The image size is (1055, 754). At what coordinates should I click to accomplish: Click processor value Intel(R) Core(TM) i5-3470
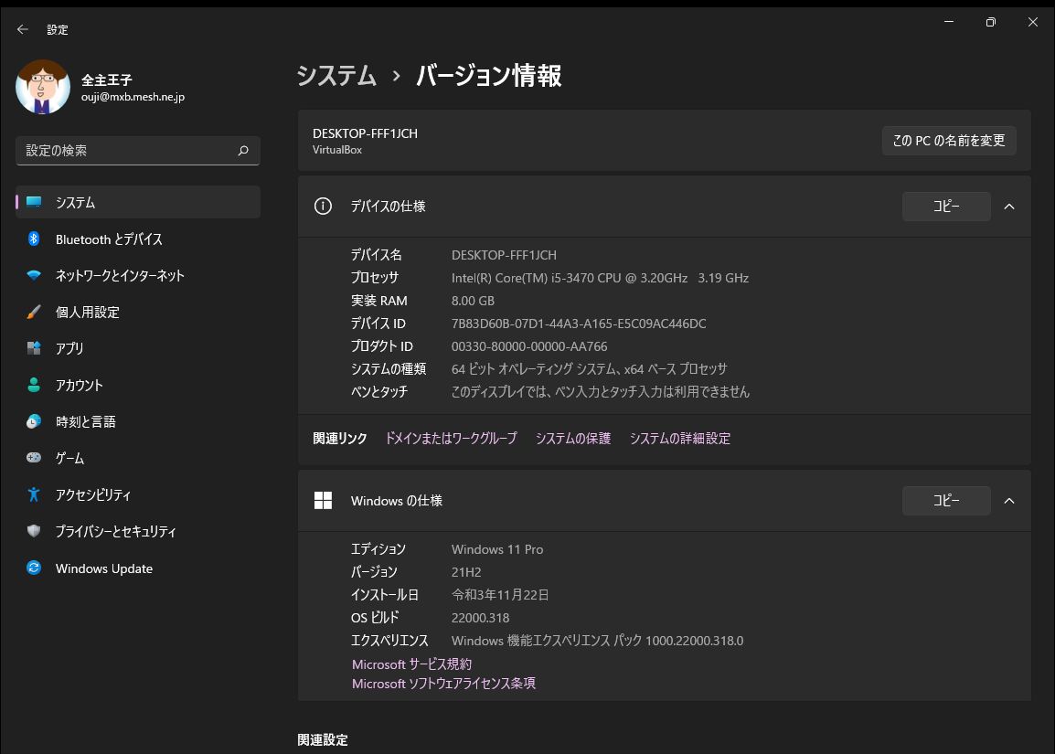pos(600,278)
